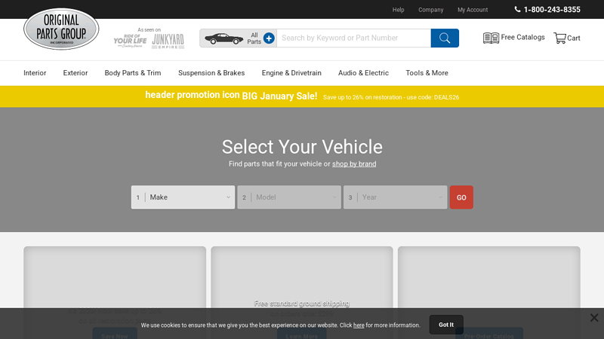Click the Ride of Your Life logo
Image resolution: width=604 pixels, height=339 pixels.
click(130, 41)
